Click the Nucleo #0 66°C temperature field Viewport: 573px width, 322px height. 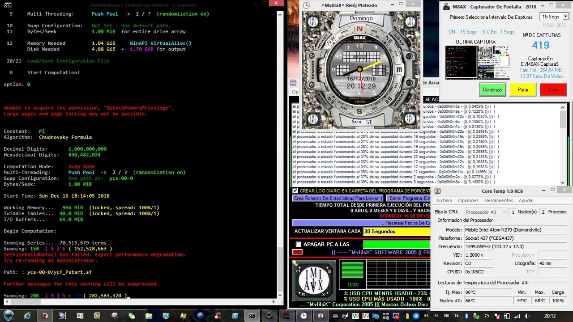click(x=488, y=301)
